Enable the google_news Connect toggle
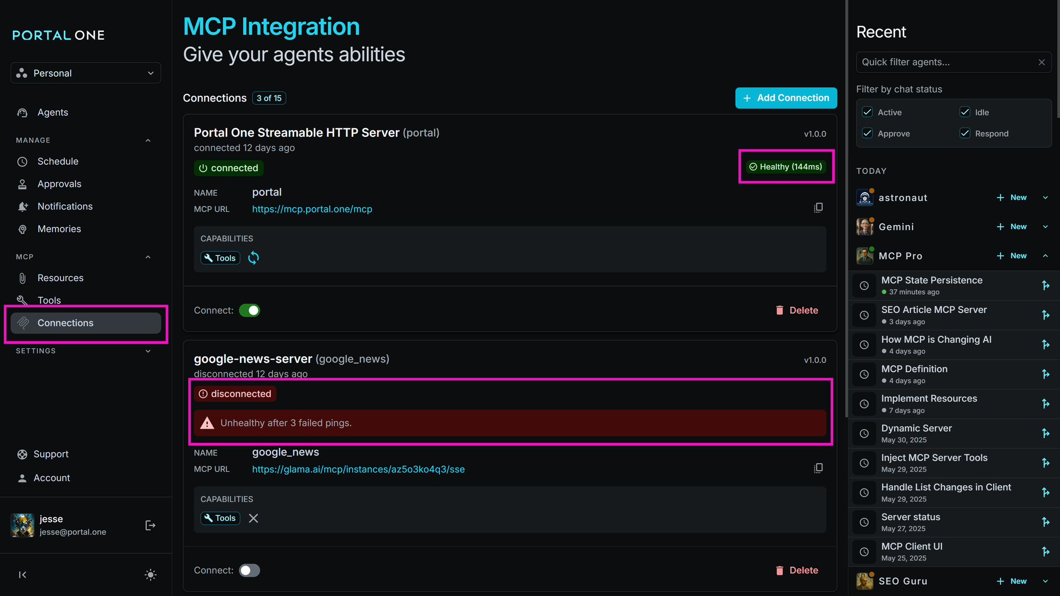The height and width of the screenshot is (596, 1060). tap(250, 571)
